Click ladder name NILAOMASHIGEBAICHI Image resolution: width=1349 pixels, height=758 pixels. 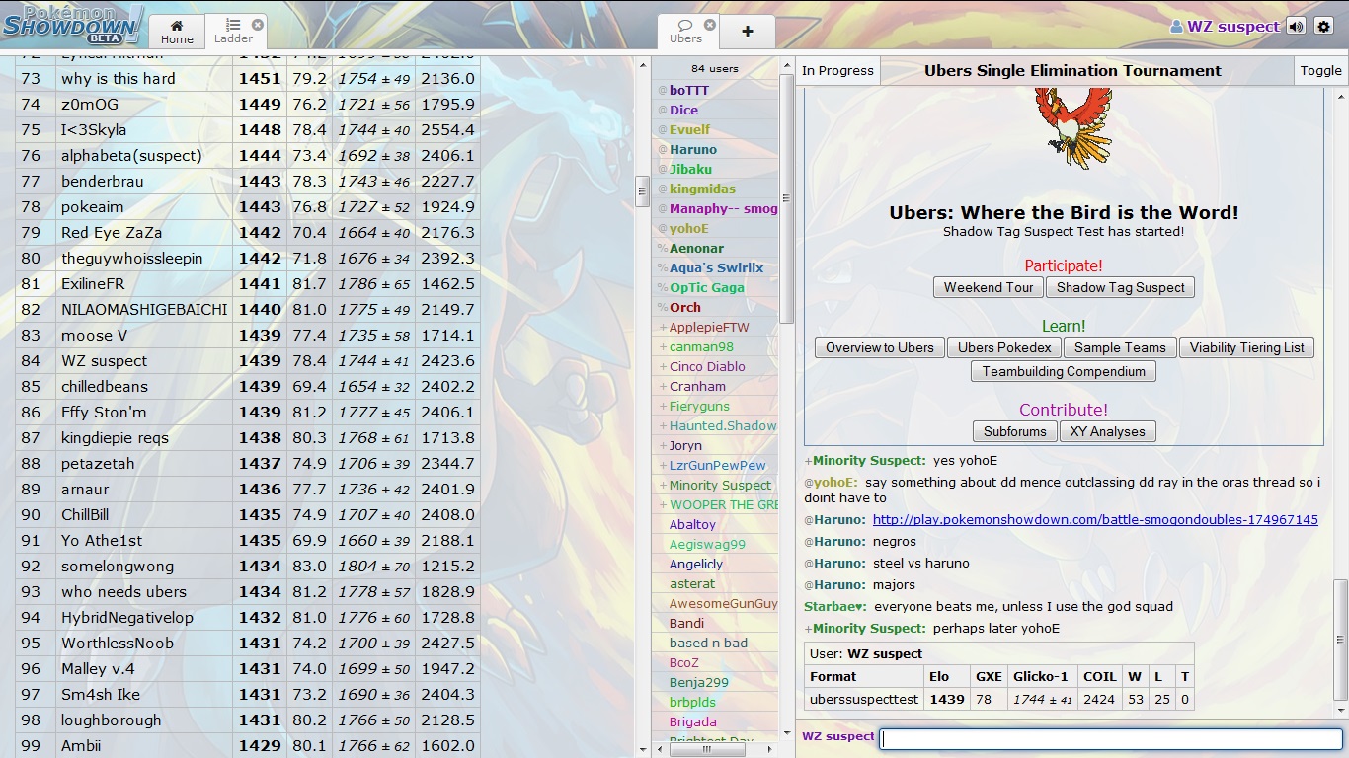tap(144, 310)
